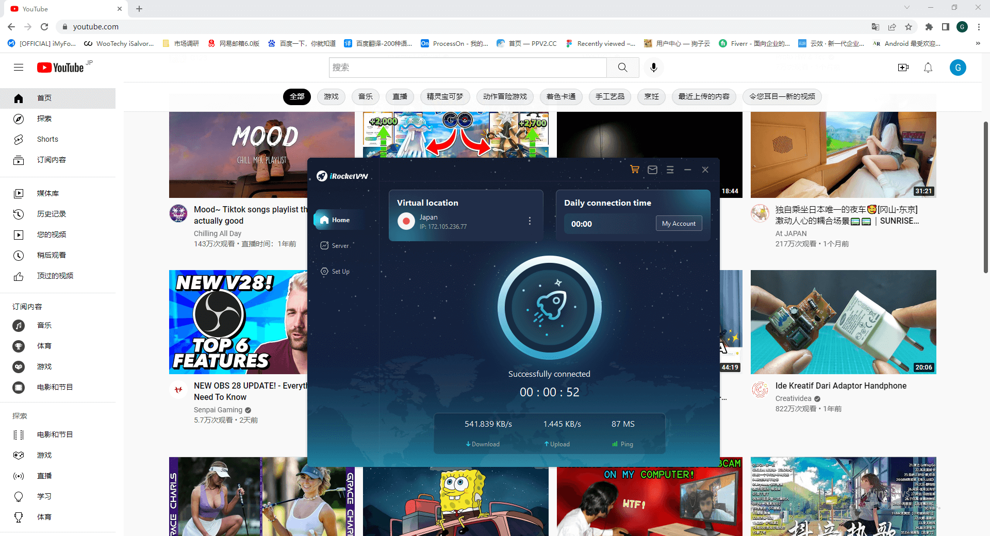Click the youtube.com address bar
The width and height of the screenshot is (990, 536).
(x=464, y=27)
